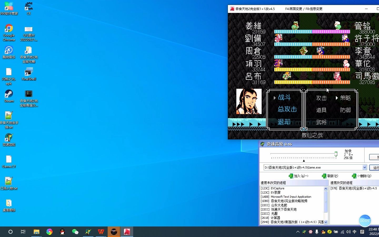This screenshot has height=237, width=379.
Task: Select 退却 in the battle menu
Action: point(284,122)
